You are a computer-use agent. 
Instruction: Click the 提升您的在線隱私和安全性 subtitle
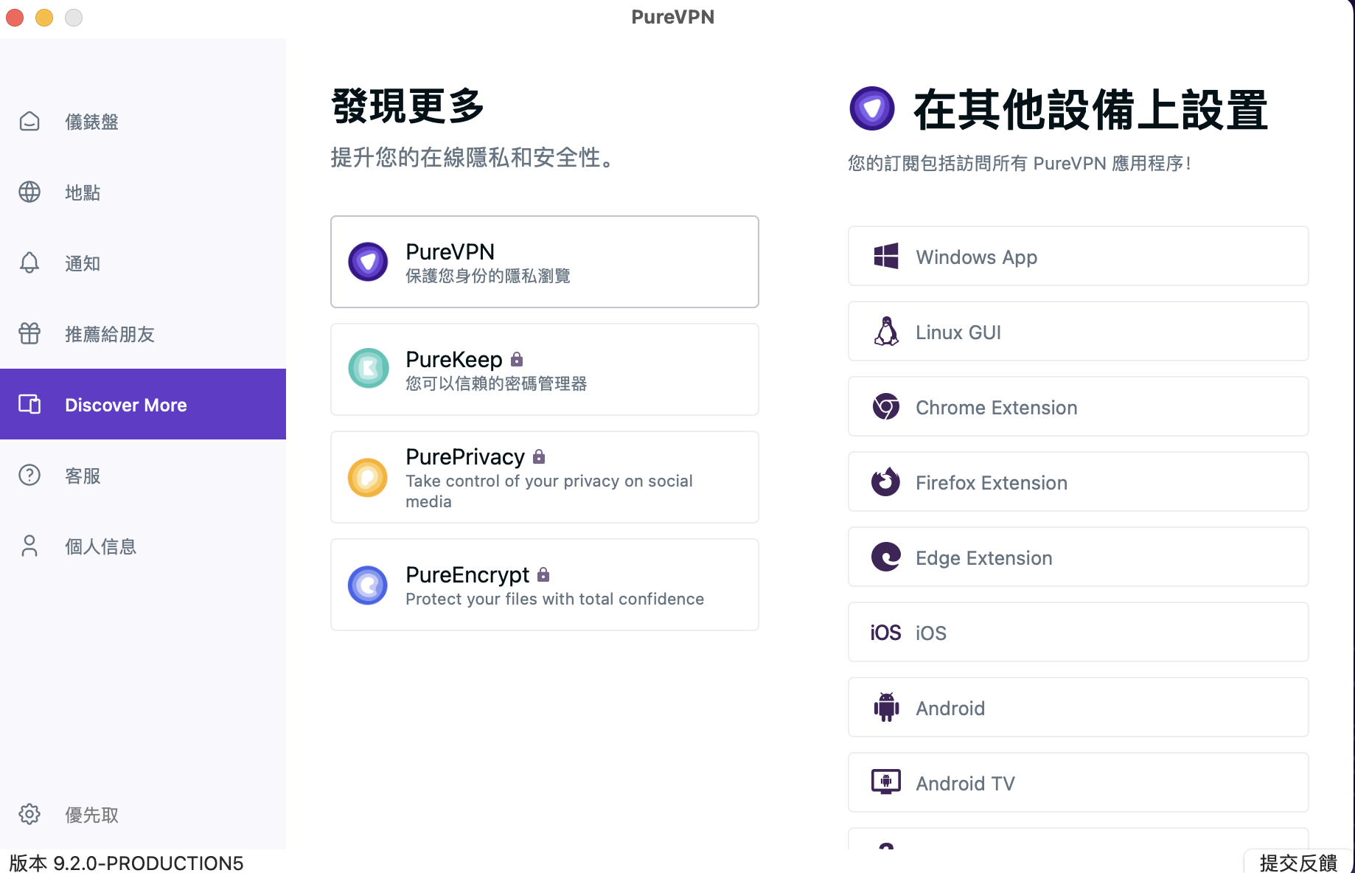[x=473, y=157]
